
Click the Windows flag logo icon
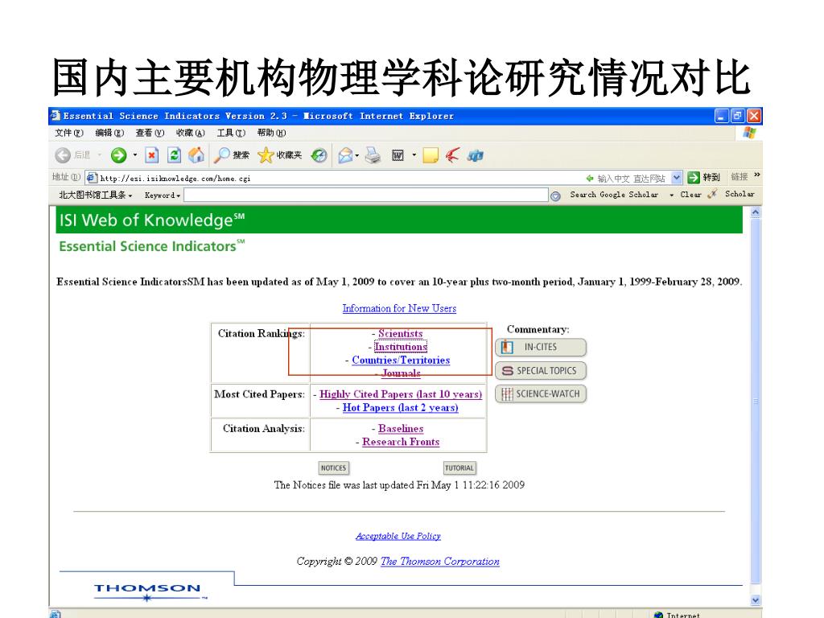tap(749, 133)
